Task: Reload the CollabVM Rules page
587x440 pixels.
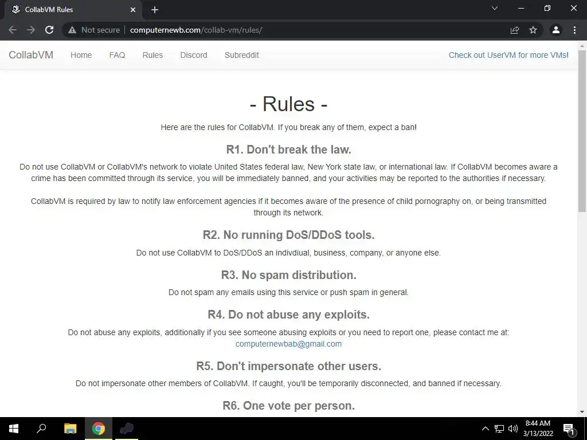Action: 49,30
